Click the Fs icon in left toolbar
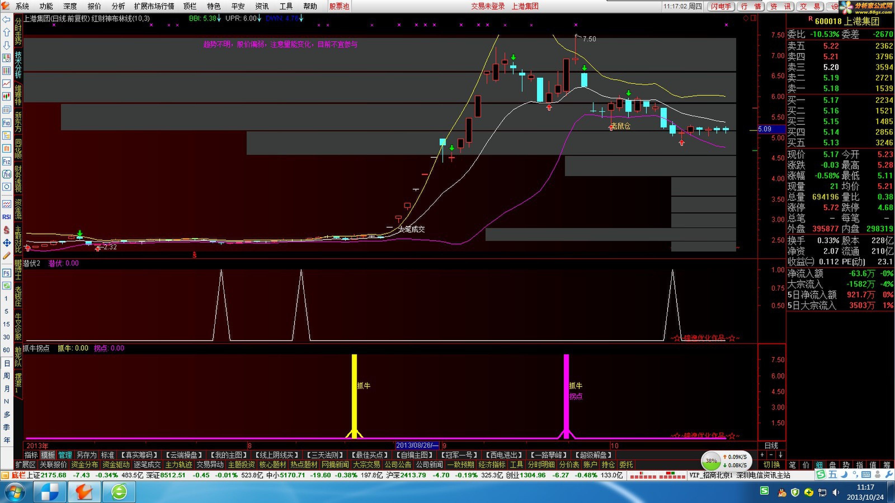The image size is (895, 503). click(7, 273)
